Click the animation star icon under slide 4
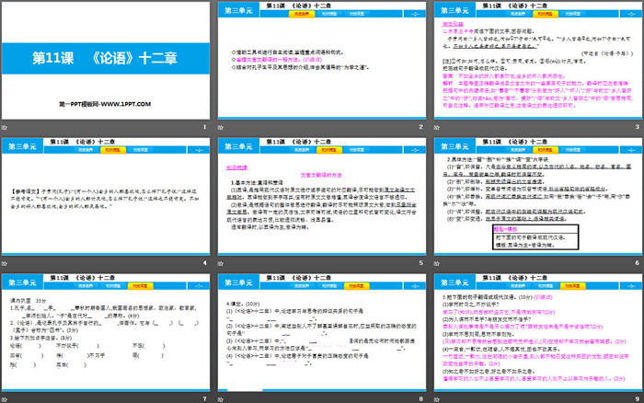Image resolution: width=644 pixels, height=403 pixels. pyautogui.click(x=6, y=262)
